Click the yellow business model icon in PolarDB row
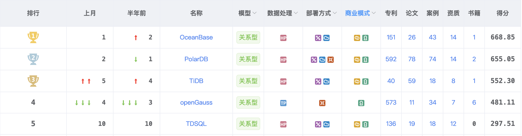Viewport: 522px width, 136px height. 357,60
